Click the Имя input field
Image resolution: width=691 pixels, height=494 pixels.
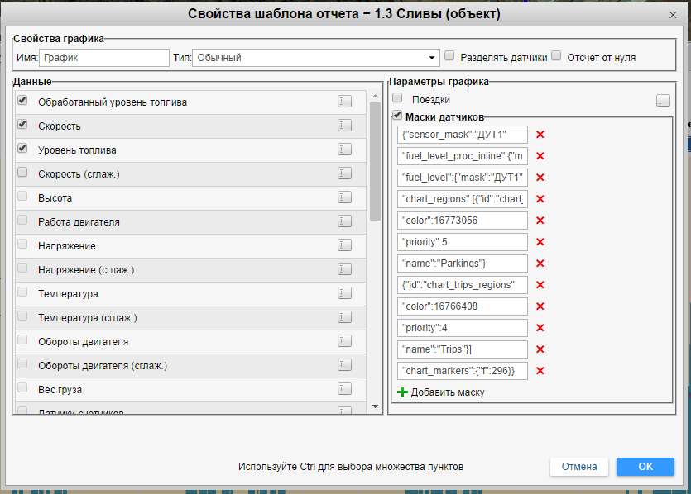pyautogui.click(x=103, y=58)
